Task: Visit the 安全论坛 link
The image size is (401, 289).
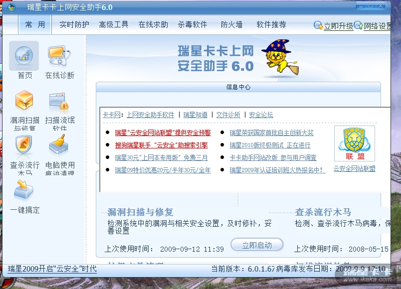Action: coord(261,115)
